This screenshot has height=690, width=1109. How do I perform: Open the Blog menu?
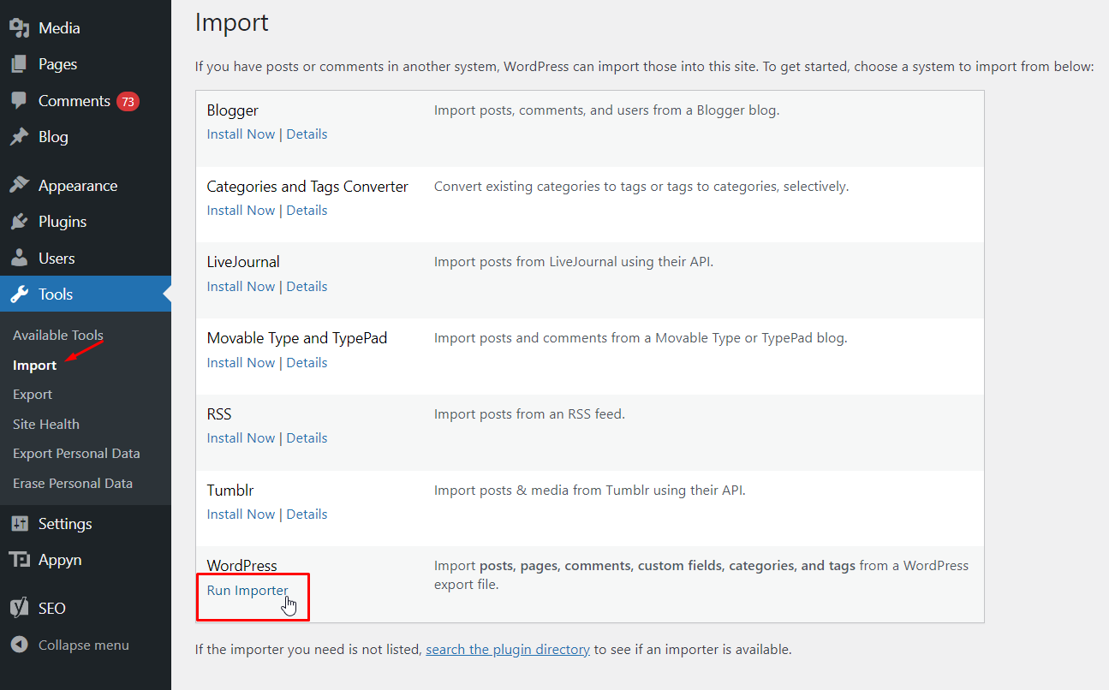(53, 137)
